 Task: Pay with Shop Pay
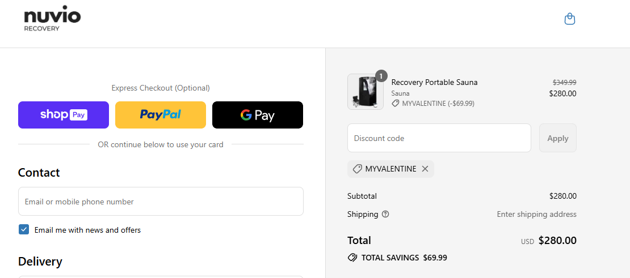point(64,115)
